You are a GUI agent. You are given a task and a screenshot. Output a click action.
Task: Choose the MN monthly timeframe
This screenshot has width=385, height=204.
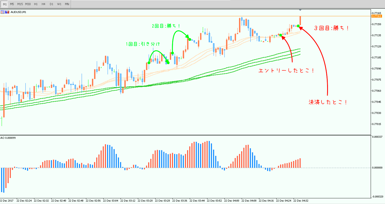67,4
